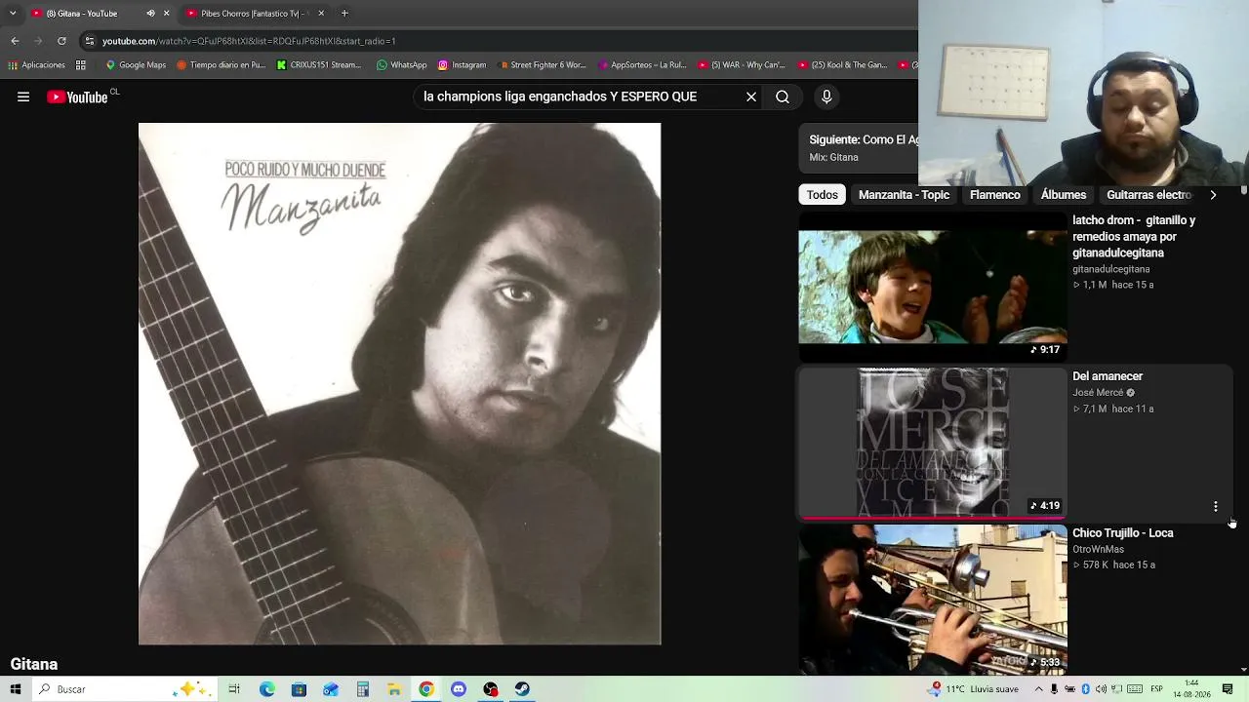Open Task View in the taskbar

coord(234,689)
